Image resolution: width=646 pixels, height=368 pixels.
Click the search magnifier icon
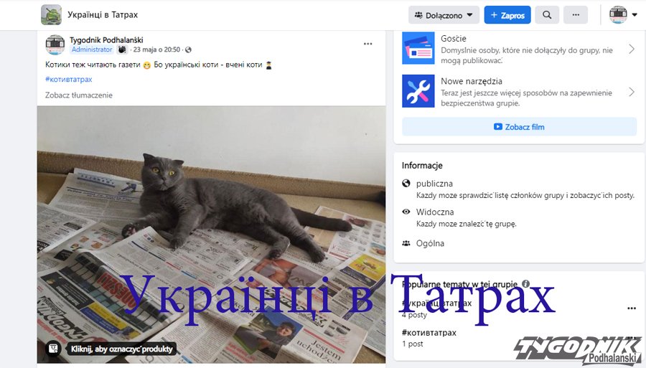tap(547, 15)
